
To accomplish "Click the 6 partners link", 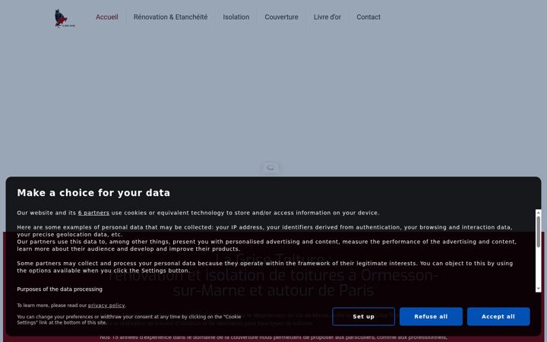I will click(x=93, y=213).
